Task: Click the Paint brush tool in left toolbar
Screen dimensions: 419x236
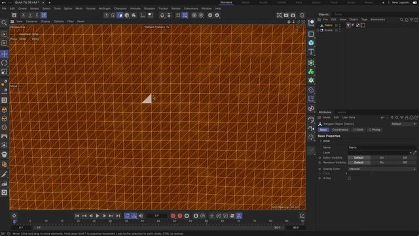Action: (5, 174)
